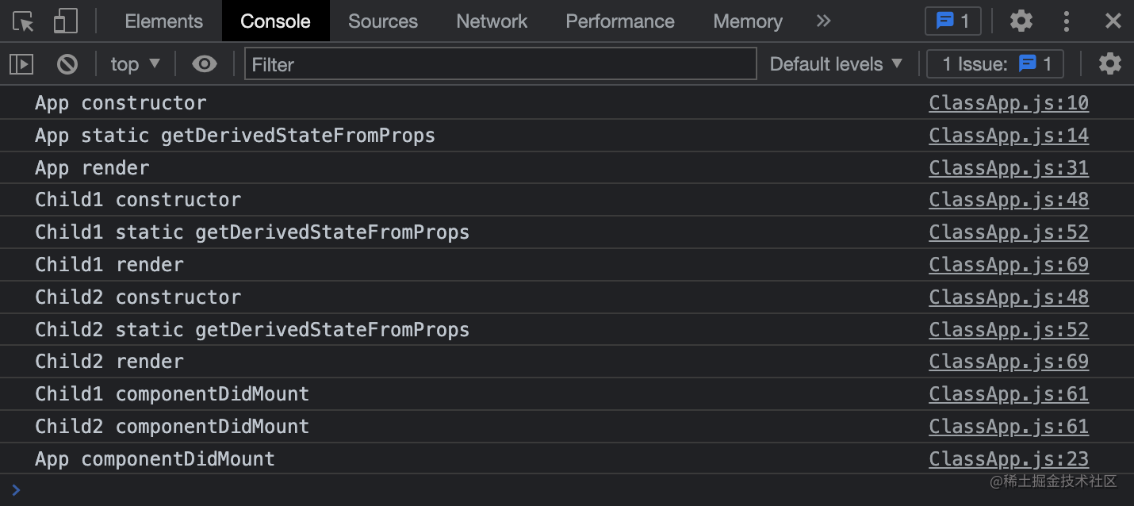The image size is (1134, 506).
Task: Clear the console
Action: [67, 64]
